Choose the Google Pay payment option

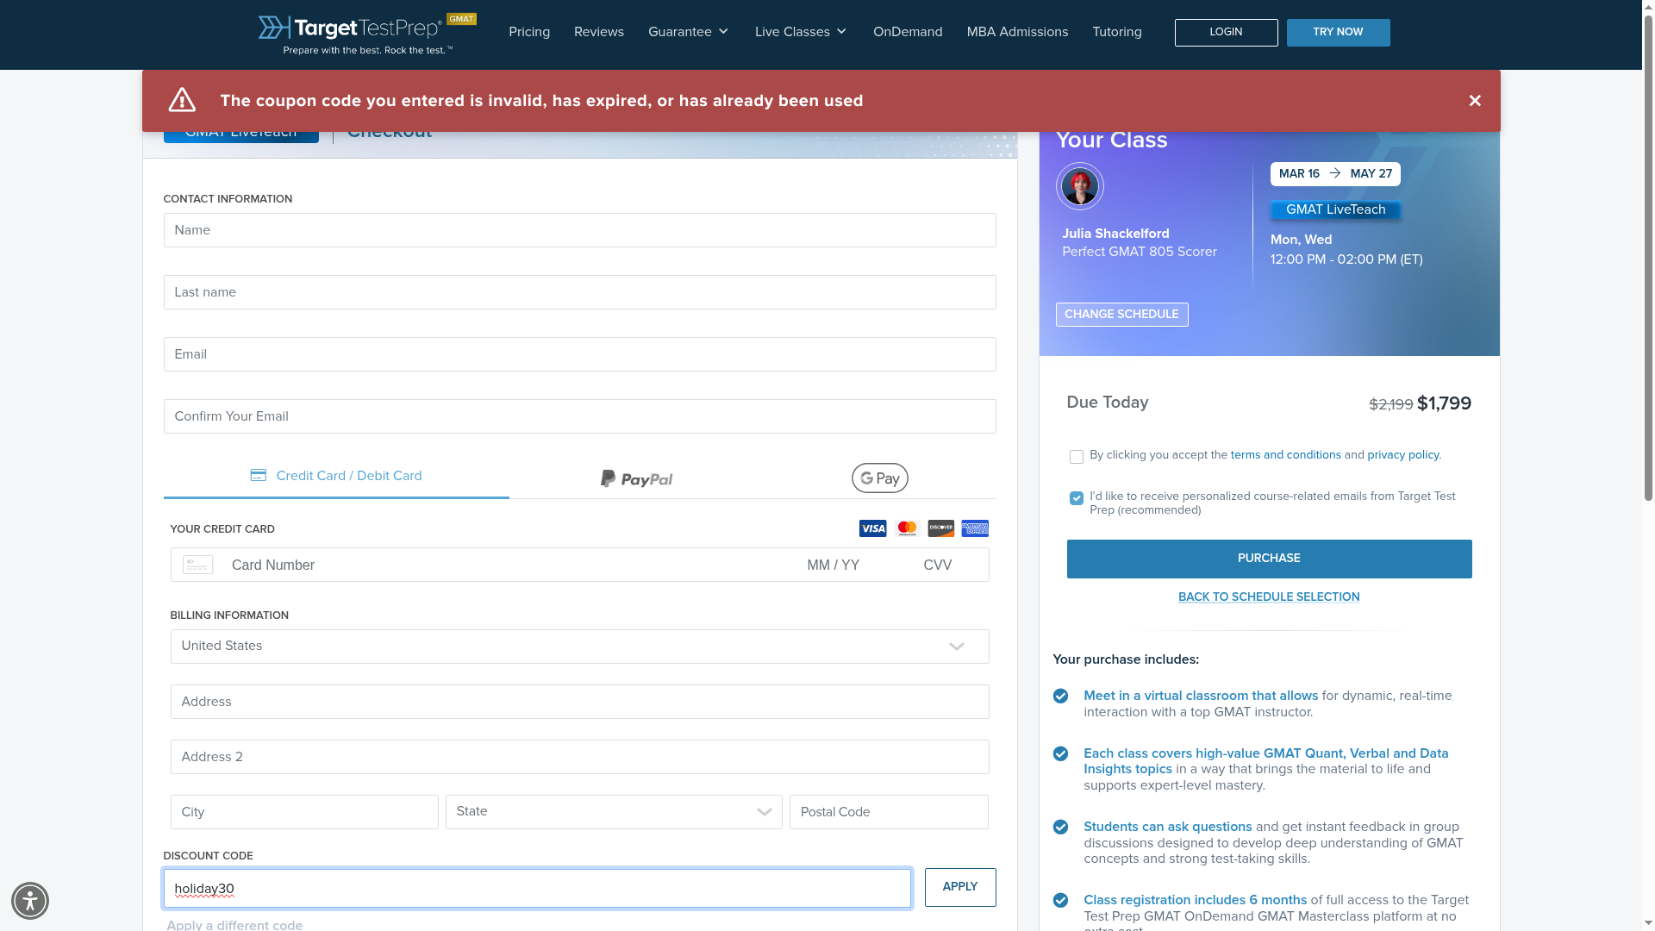[879, 478]
